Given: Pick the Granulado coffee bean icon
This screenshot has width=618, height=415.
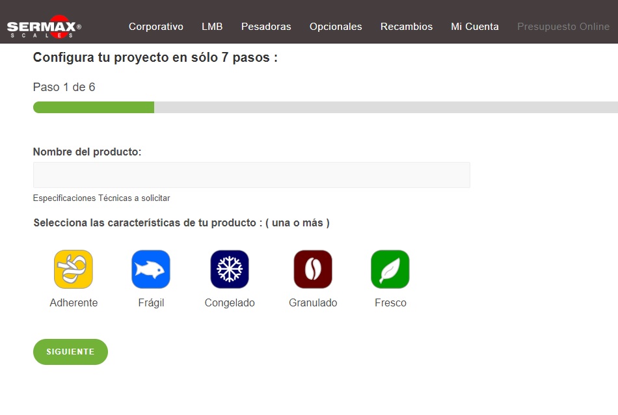Looking at the screenshot, I should pos(313,269).
